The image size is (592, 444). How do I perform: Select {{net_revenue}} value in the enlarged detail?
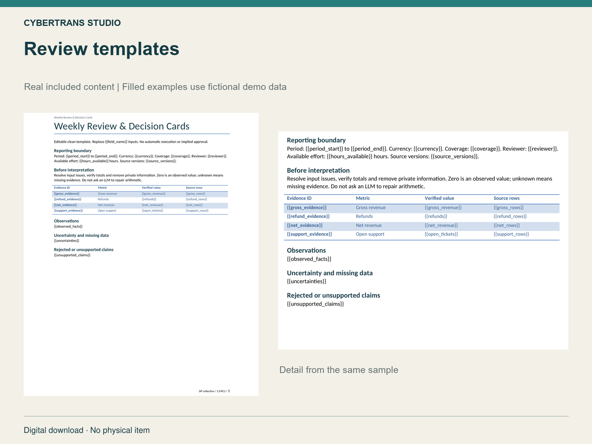(x=441, y=225)
